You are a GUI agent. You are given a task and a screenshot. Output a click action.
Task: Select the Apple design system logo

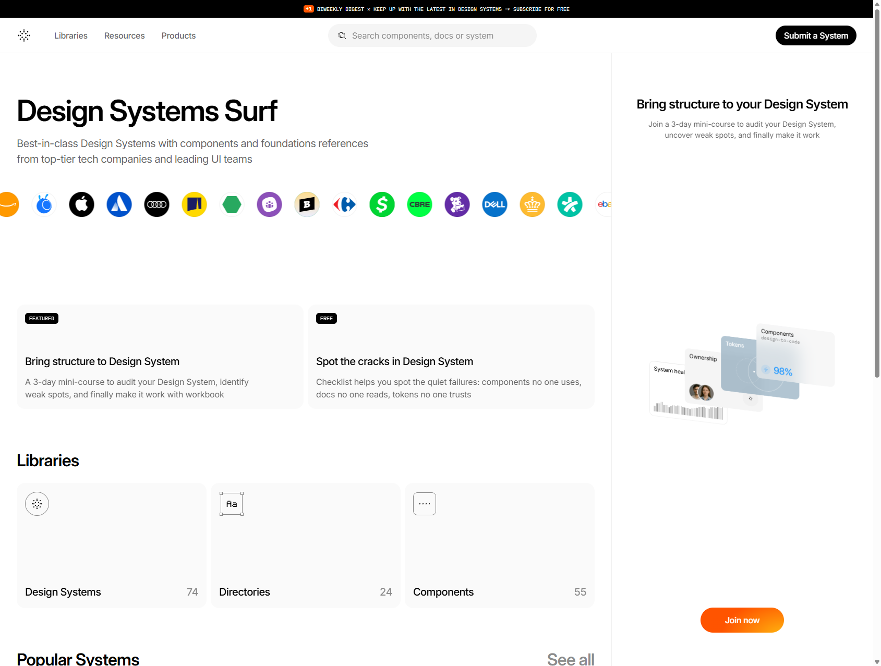81,204
